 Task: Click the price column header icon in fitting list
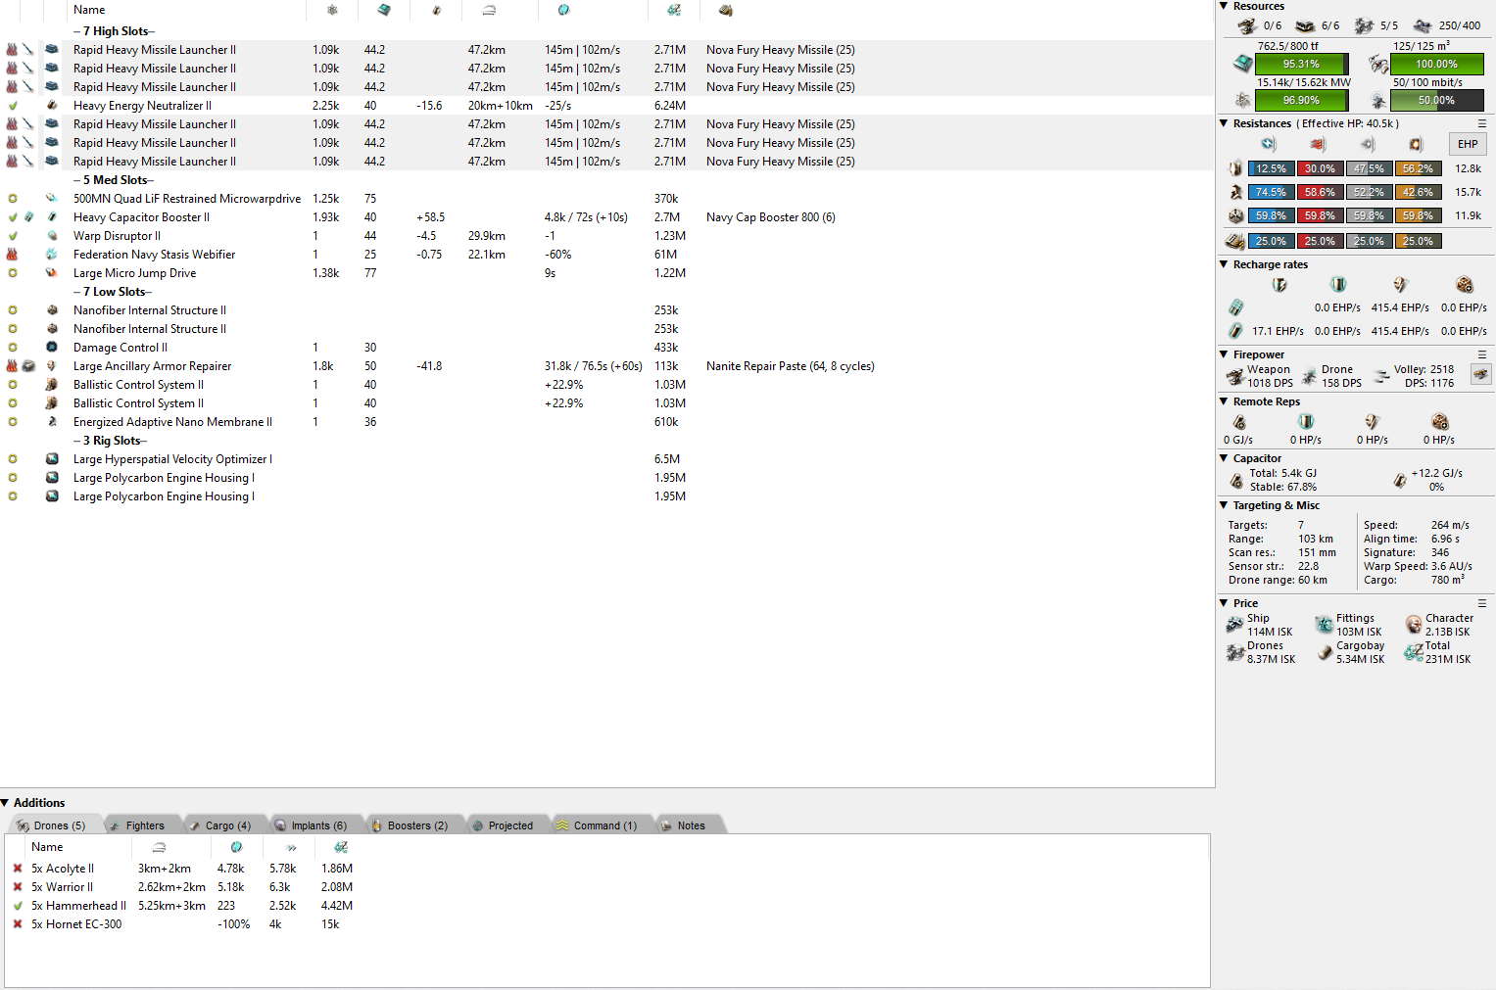(x=673, y=10)
